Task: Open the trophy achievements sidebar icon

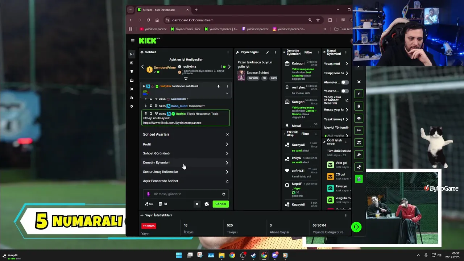Action: (132, 71)
